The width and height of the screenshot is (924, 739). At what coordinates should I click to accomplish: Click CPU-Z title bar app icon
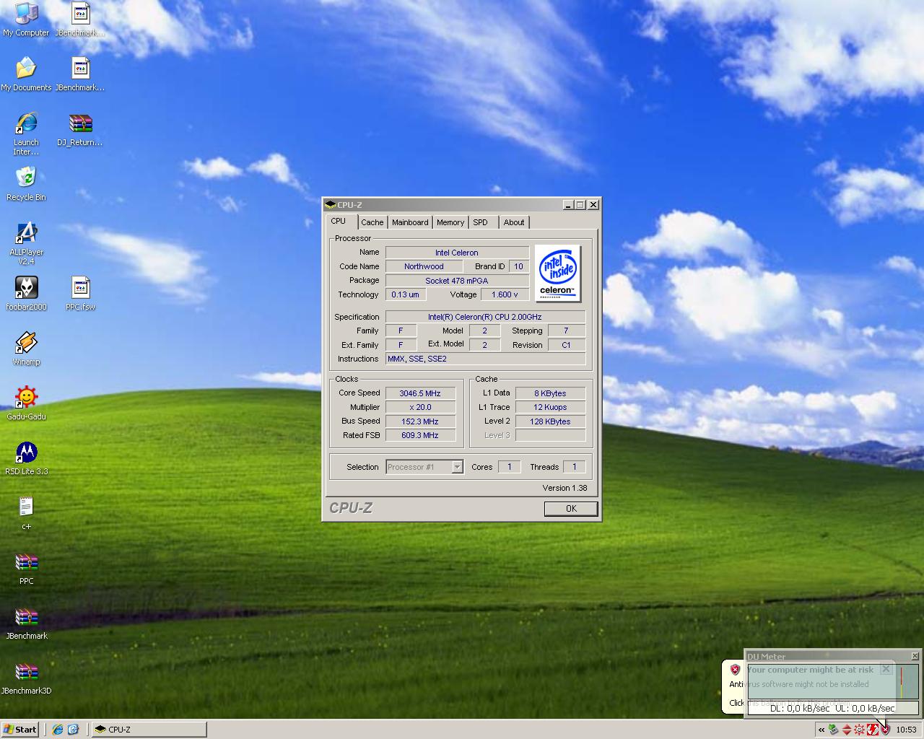tap(331, 205)
